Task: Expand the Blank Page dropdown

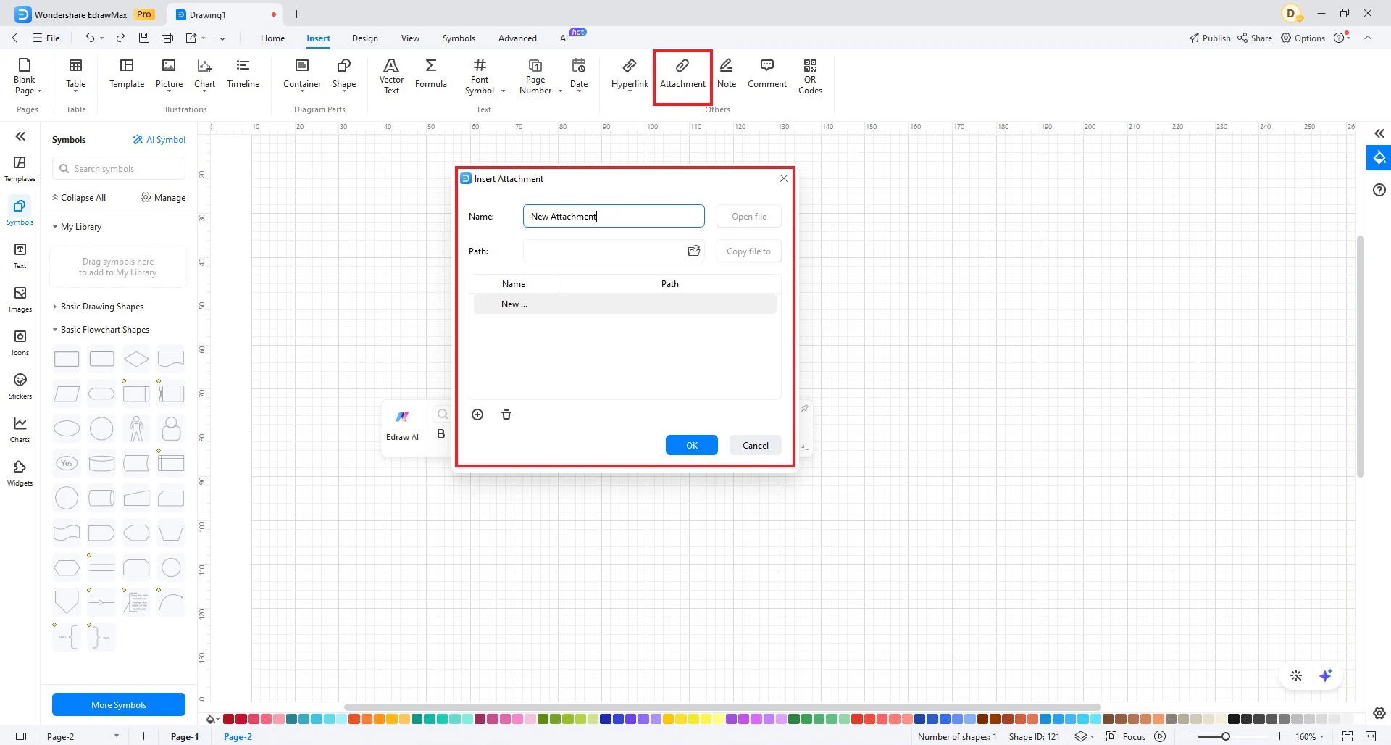Action: point(39,91)
